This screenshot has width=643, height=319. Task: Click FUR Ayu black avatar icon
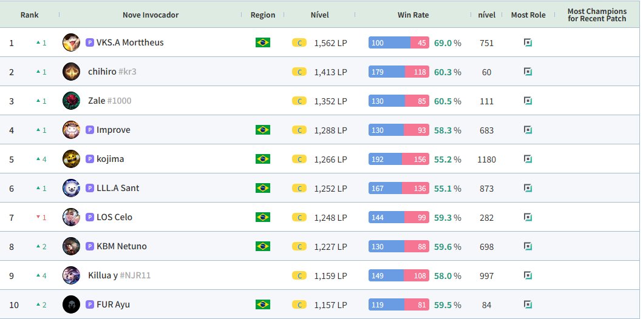click(x=72, y=304)
